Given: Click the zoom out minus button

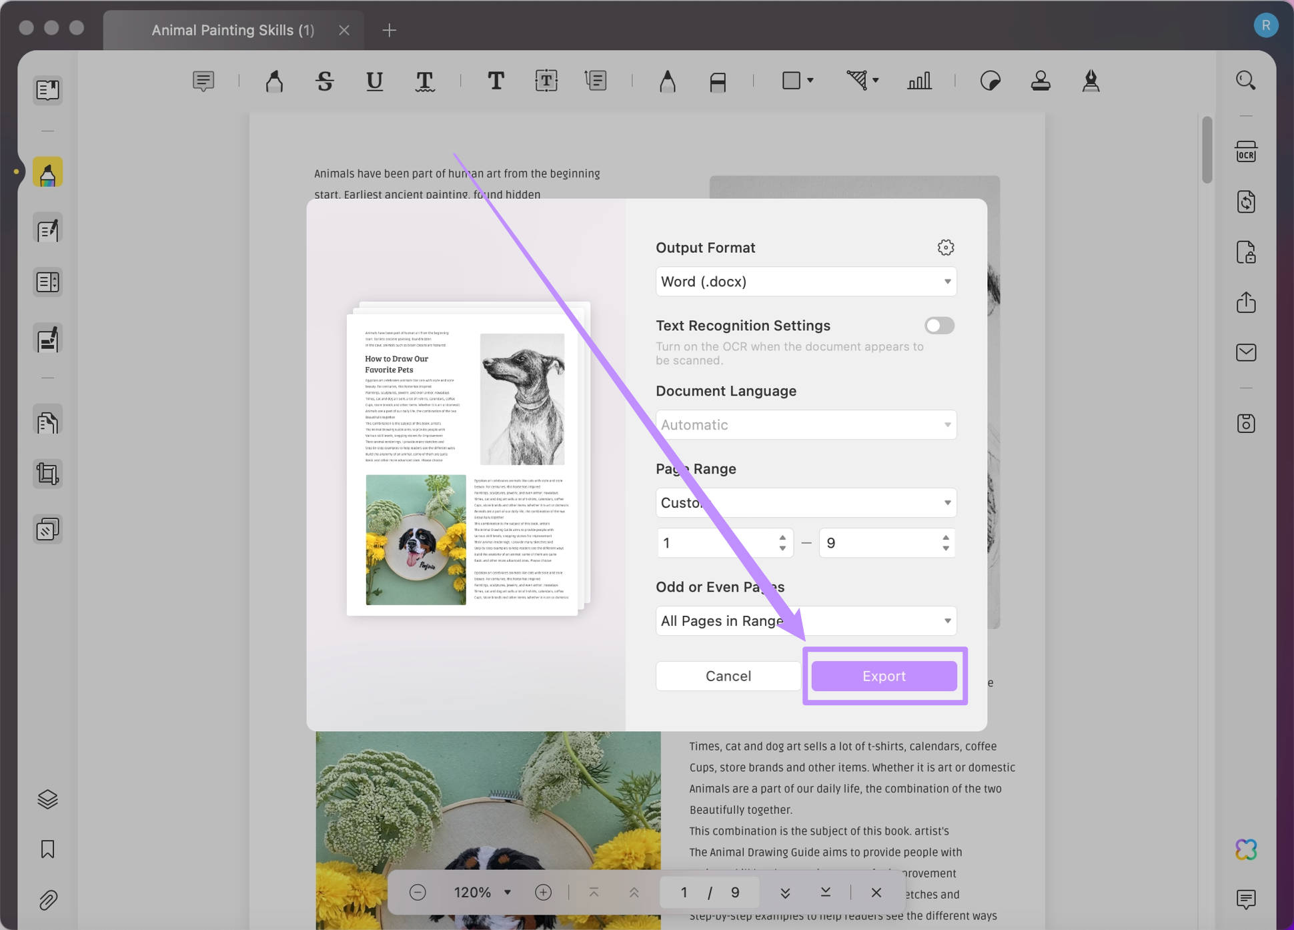Looking at the screenshot, I should 418,892.
